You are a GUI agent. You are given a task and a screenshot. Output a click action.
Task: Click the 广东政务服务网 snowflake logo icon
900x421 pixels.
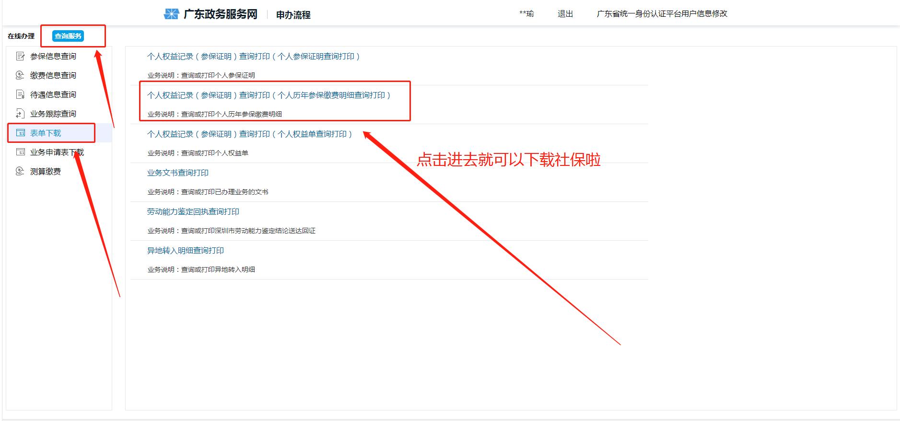point(171,14)
